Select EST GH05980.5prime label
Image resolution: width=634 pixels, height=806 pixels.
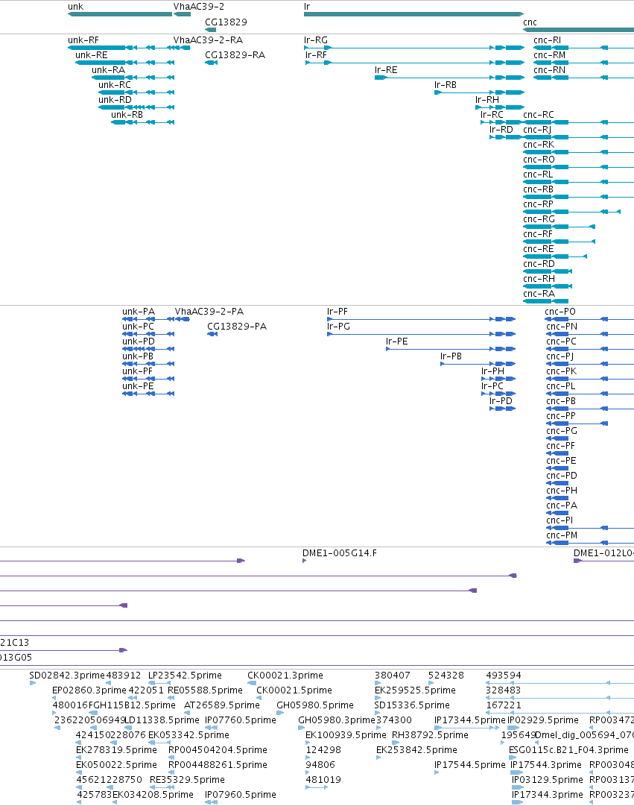click(x=315, y=705)
